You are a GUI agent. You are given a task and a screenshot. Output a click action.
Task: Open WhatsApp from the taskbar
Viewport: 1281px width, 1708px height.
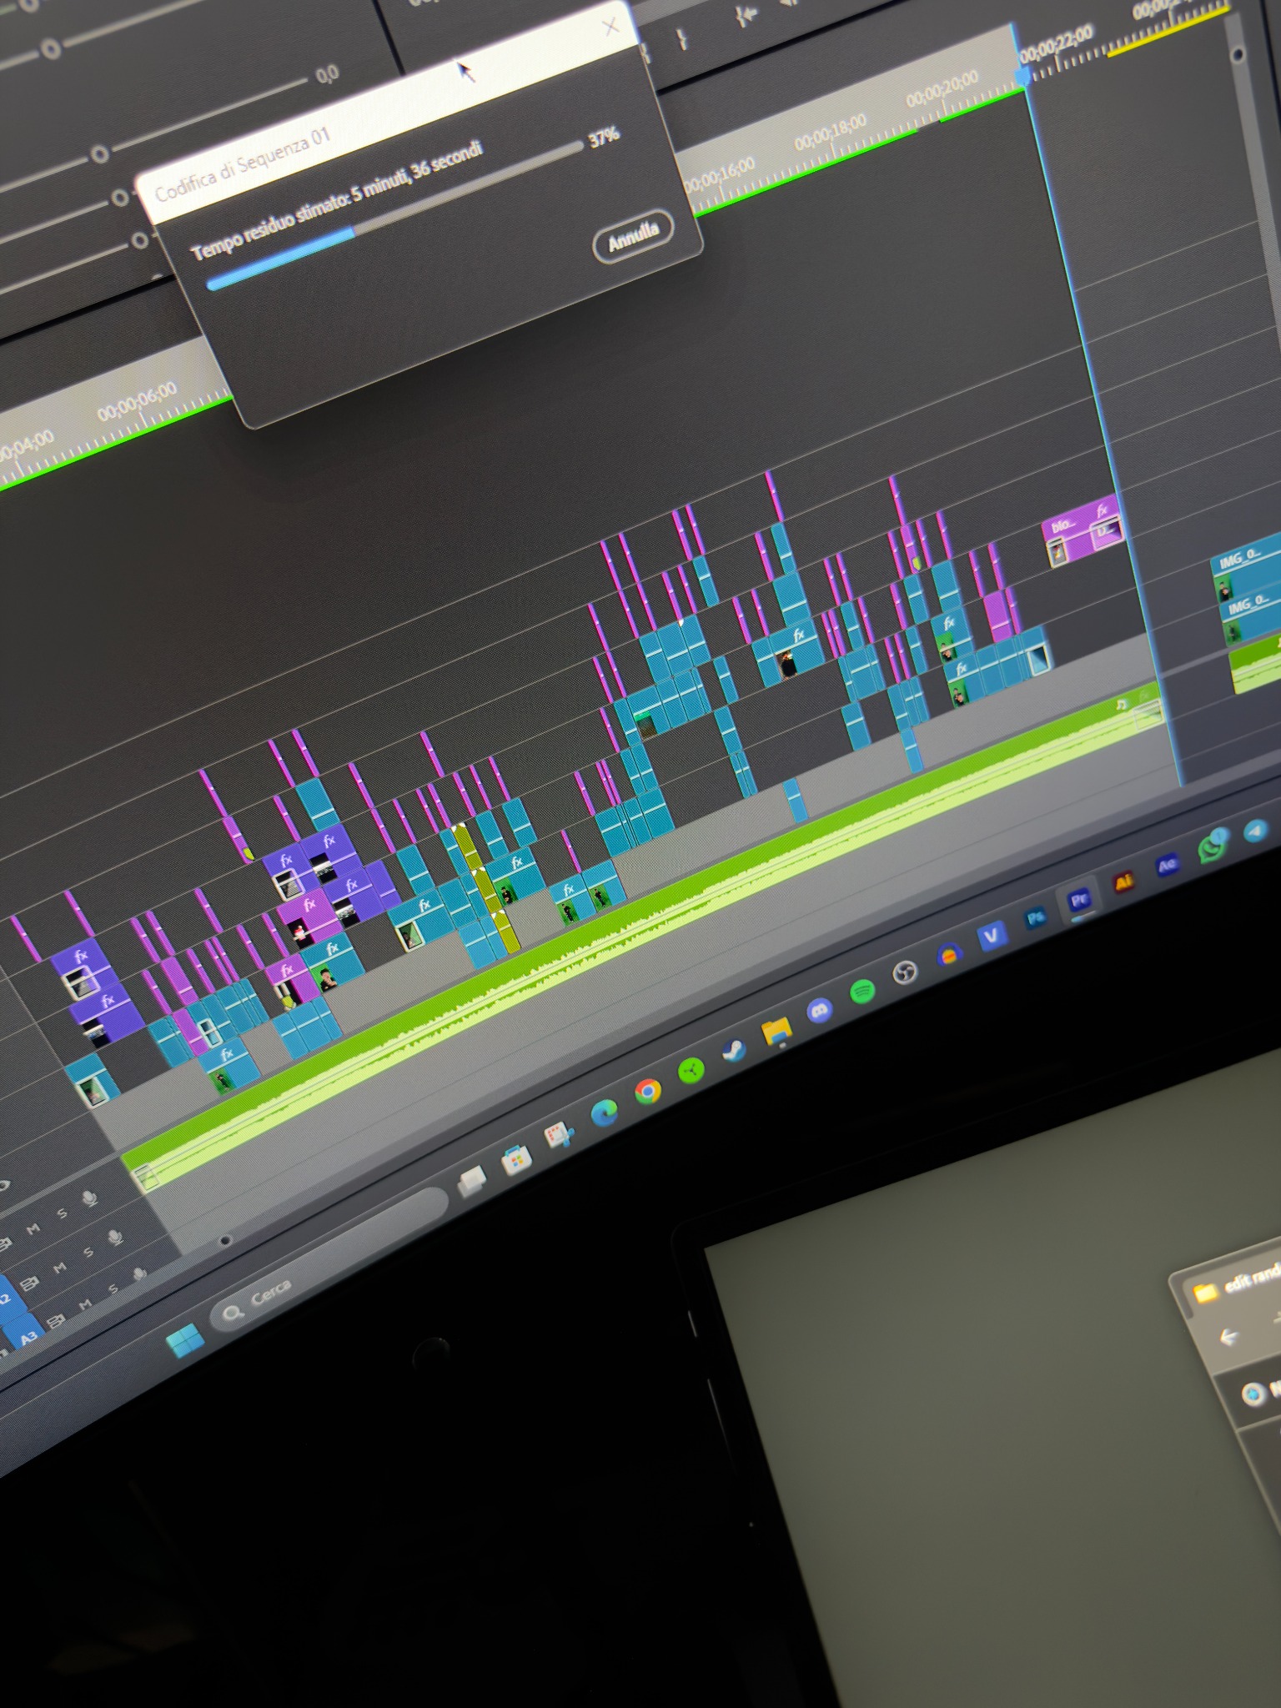point(1213,846)
